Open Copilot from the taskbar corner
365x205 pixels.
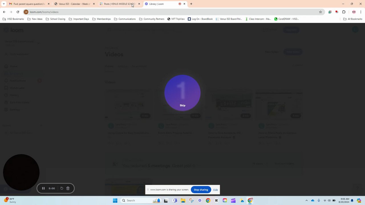tap(359, 200)
